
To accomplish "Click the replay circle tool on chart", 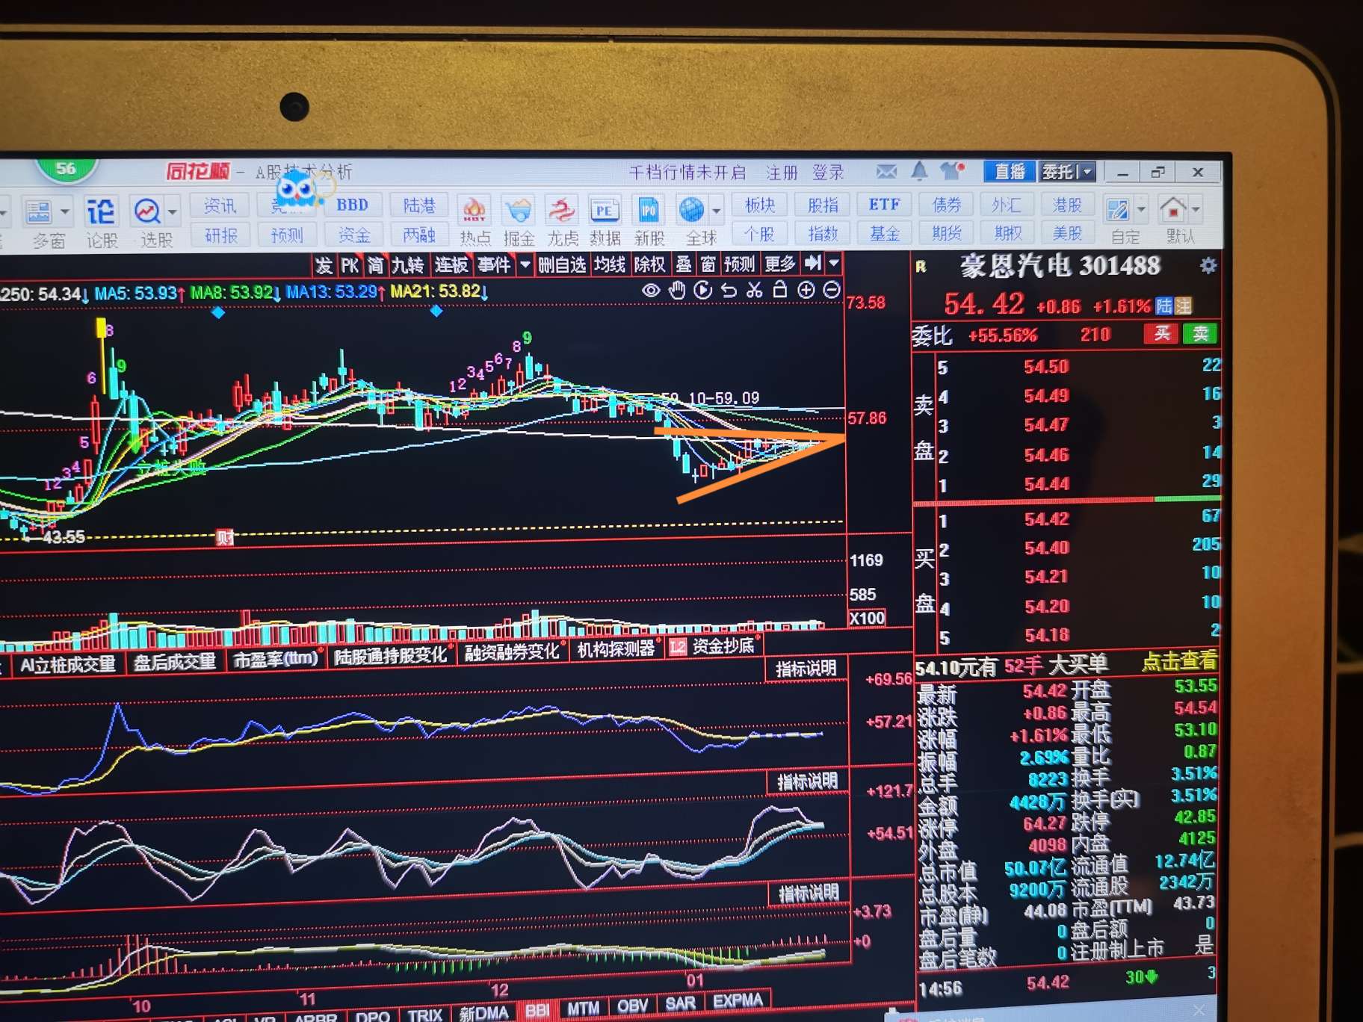I will pos(702,290).
